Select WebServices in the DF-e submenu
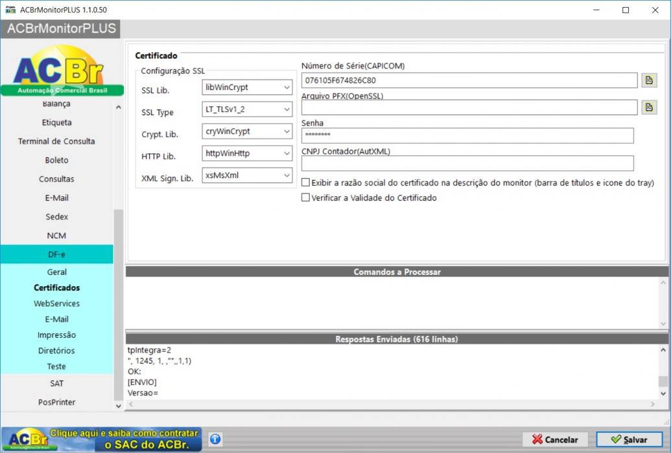 tap(56, 304)
